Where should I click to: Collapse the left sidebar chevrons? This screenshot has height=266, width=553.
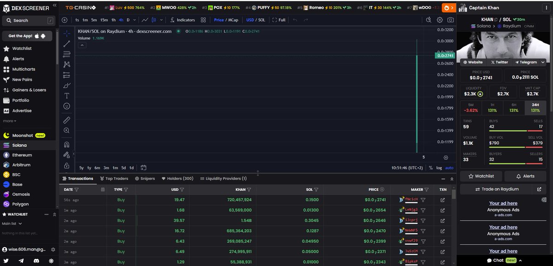pos(54,6)
